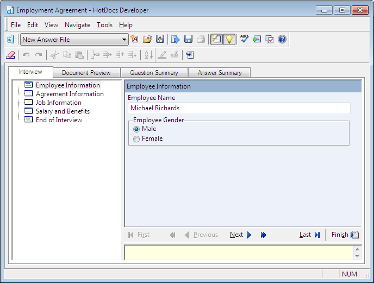Switch to the Interview tab
Screen dimensions: 374x283
(x=30, y=72)
